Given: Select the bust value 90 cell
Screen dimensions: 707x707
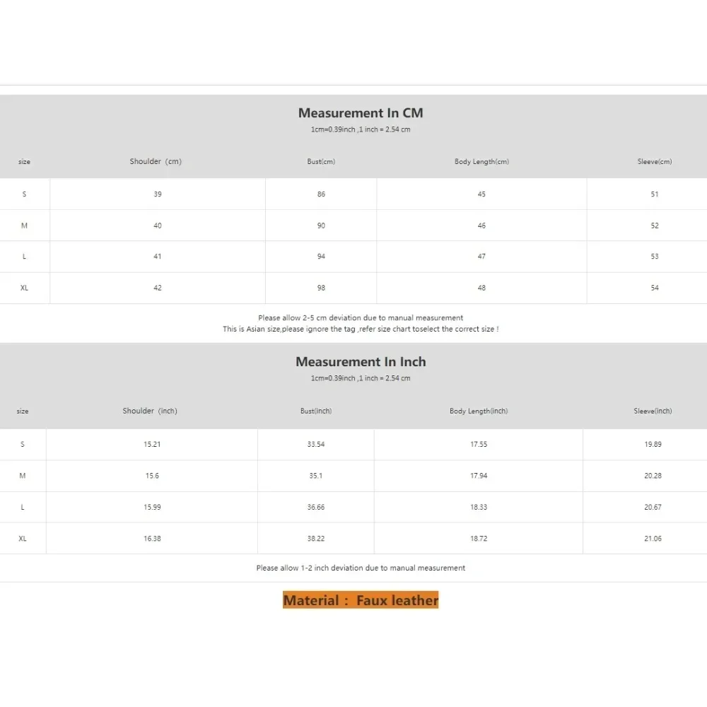Looking at the screenshot, I should (x=321, y=226).
